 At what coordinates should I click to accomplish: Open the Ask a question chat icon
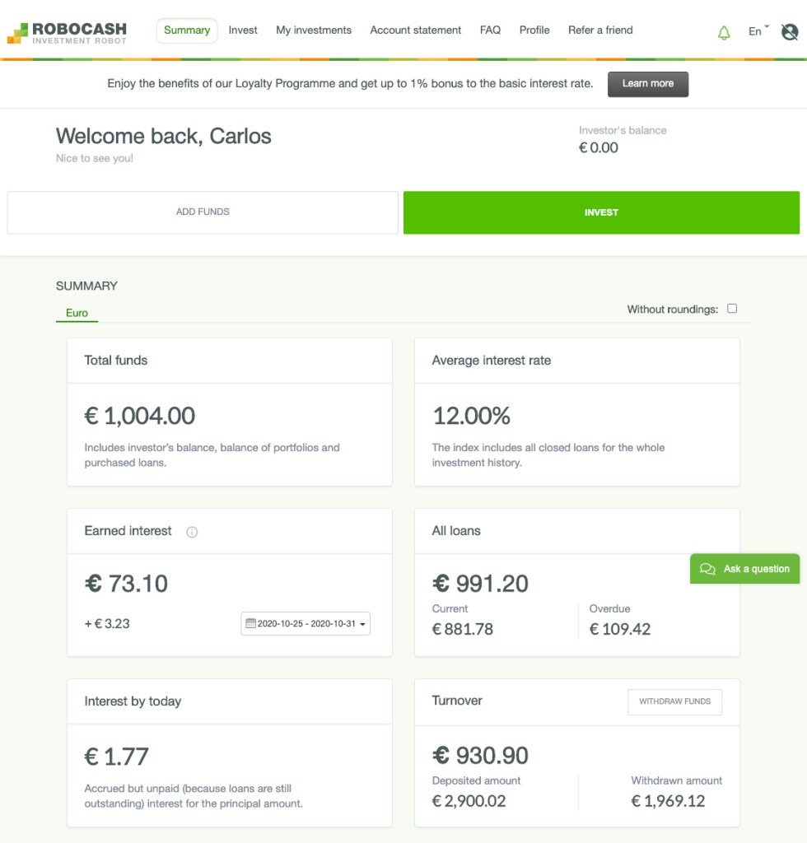tap(708, 568)
